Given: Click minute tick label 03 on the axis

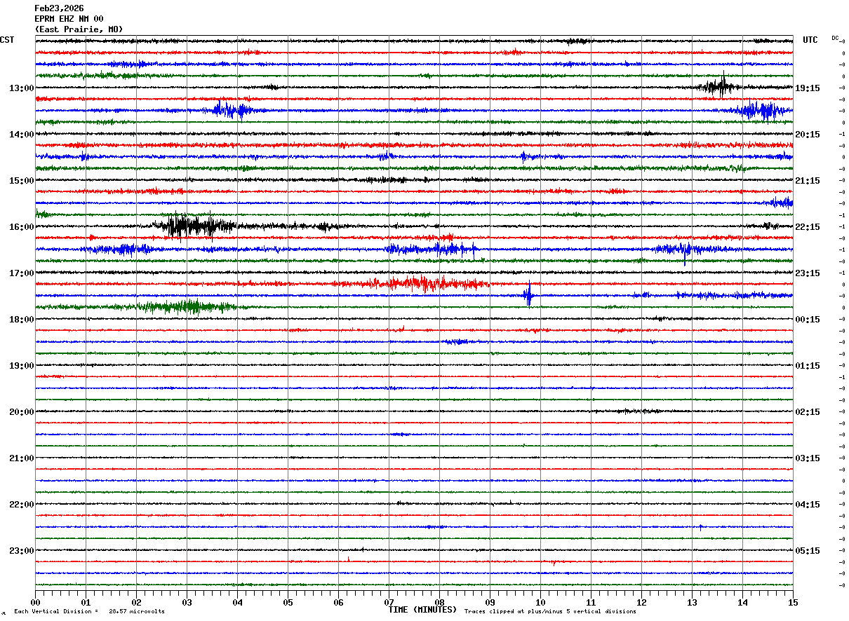Looking at the screenshot, I should pos(187,602).
